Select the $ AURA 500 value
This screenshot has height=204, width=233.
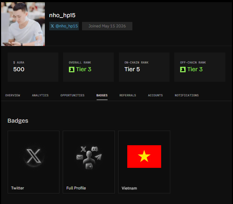coord(19,69)
